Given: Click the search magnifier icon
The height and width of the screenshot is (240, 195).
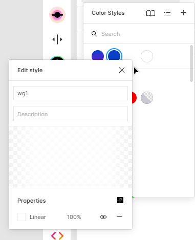Looking at the screenshot, I should point(94,34).
